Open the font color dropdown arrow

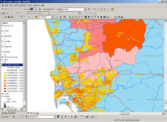click(x=78, y=117)
